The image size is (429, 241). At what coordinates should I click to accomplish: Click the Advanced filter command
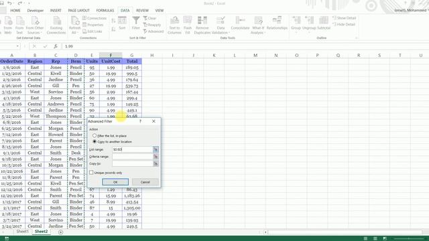point(154,31)
